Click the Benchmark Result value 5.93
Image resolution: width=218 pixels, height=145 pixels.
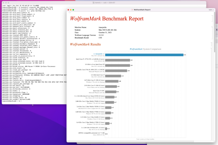click(100, 38)
